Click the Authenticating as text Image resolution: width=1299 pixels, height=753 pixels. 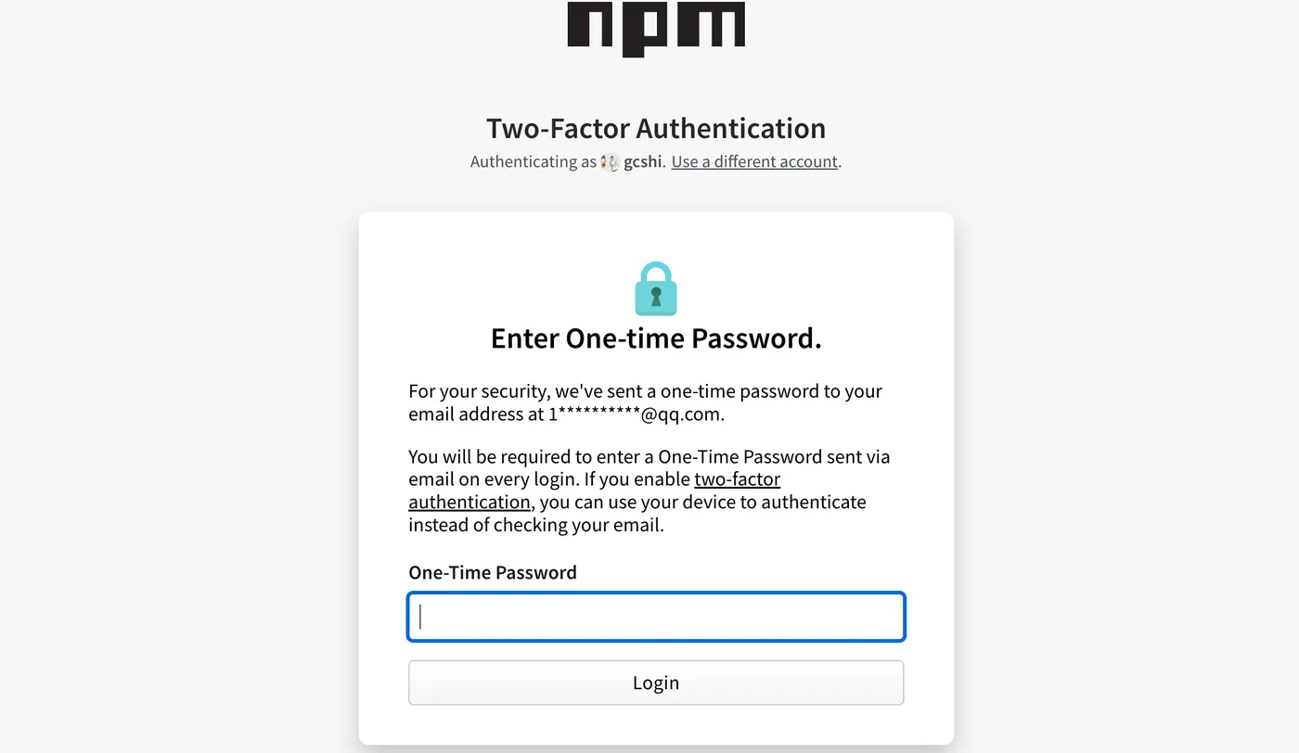click(533, 161)
